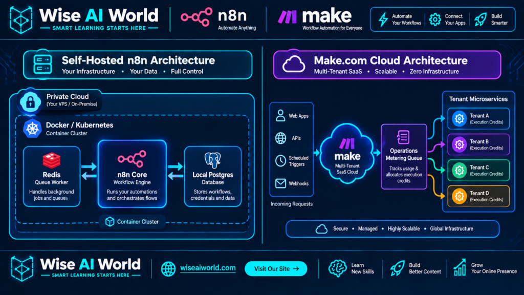Image resolution: width=524 pixels, height=295 pixels.
Task: Click the Wise AI World cube logo in header
Action: point(21,20)
